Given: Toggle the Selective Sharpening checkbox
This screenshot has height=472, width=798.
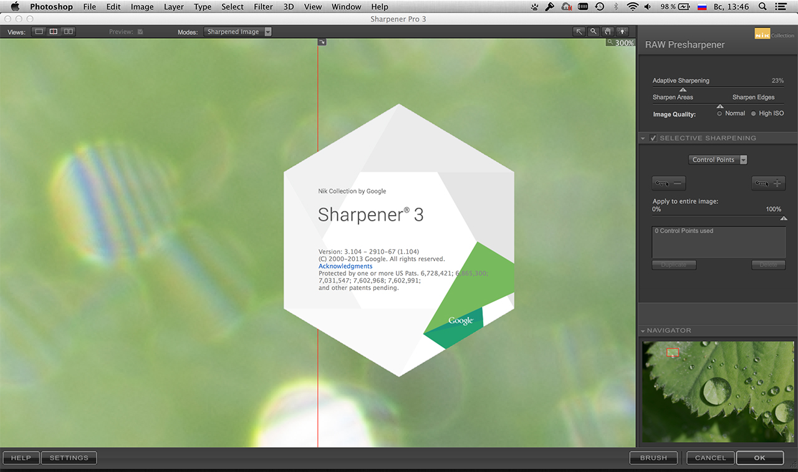Looking at the screenshot, I should [x=653, y=138].
